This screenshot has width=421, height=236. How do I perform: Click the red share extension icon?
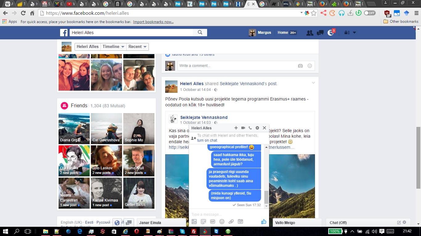pos(323,13)
